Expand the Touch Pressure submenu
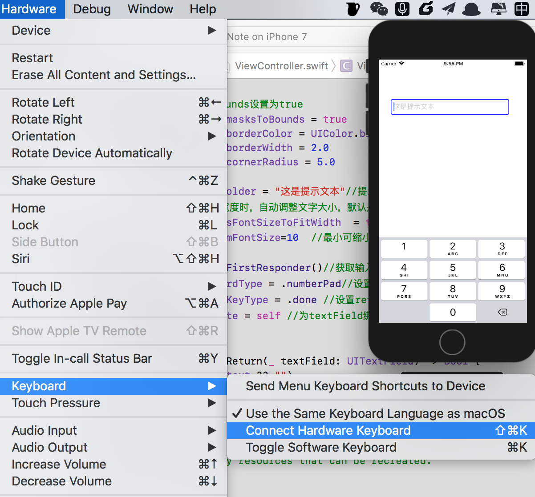The image size is (535, 497). coord(113,403)
